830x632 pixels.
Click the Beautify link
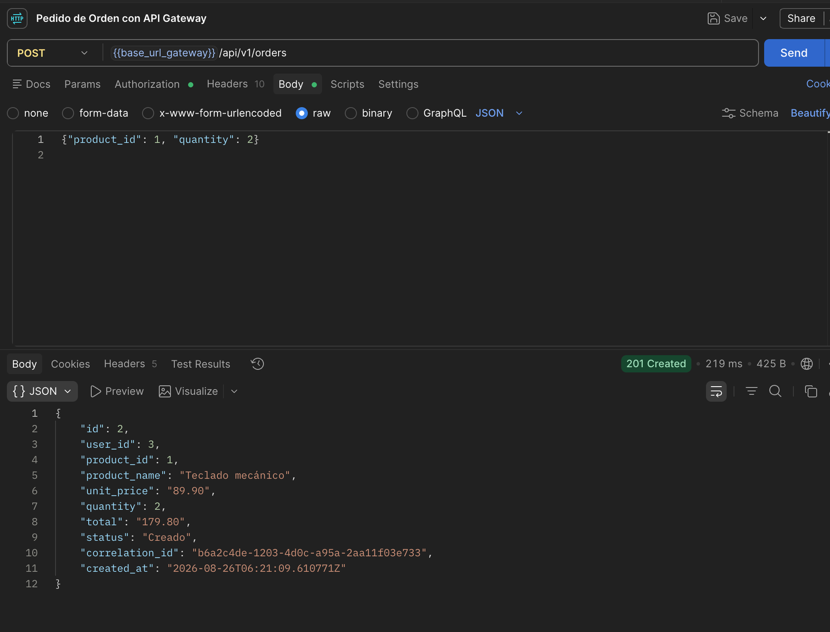coord(810,113)
